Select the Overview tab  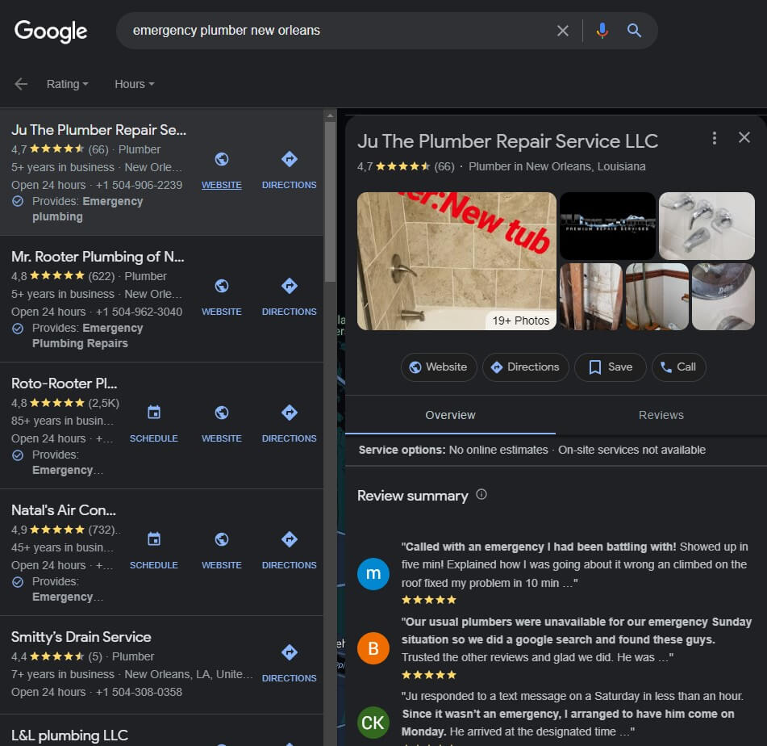[450, 415]
